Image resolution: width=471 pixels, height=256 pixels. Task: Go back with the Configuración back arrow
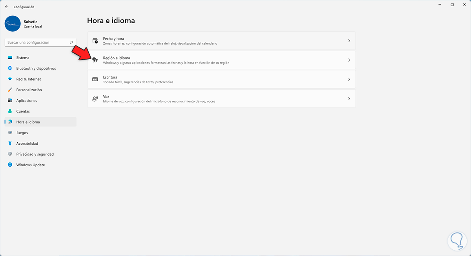(7, 7)
